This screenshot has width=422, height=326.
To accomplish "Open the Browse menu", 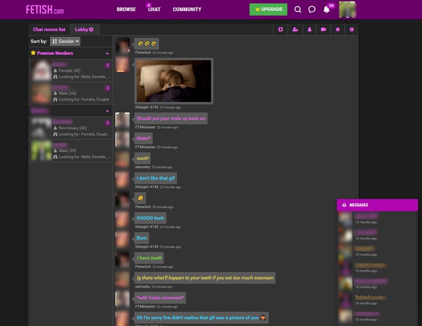I will [x=126, y=9].
